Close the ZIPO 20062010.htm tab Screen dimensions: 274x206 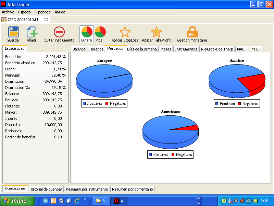pos(46,20)
